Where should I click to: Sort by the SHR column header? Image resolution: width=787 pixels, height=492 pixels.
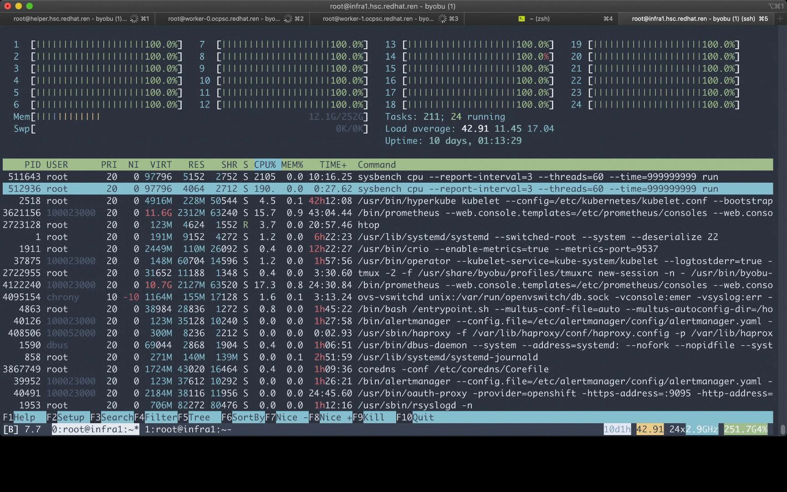[x=229, y=165]
